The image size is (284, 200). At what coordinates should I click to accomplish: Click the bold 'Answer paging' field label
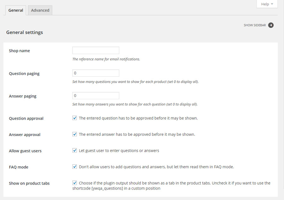[x=23, y=96]
